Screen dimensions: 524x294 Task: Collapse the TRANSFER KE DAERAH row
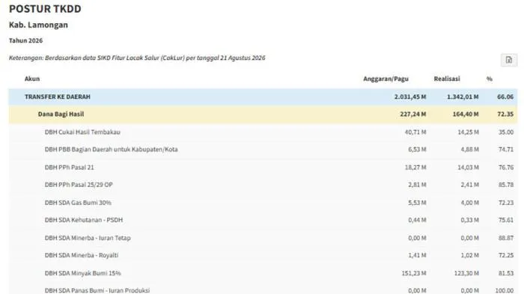[x=263, y=97]
